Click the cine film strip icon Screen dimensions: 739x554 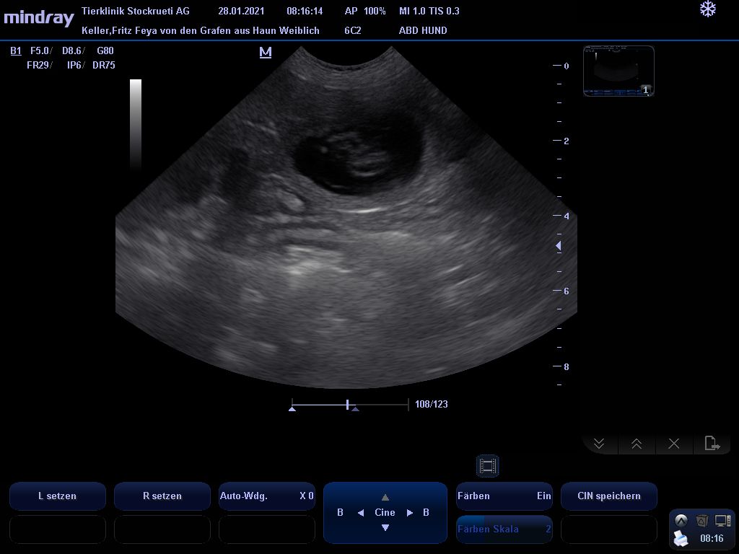[x=488, y=466]
